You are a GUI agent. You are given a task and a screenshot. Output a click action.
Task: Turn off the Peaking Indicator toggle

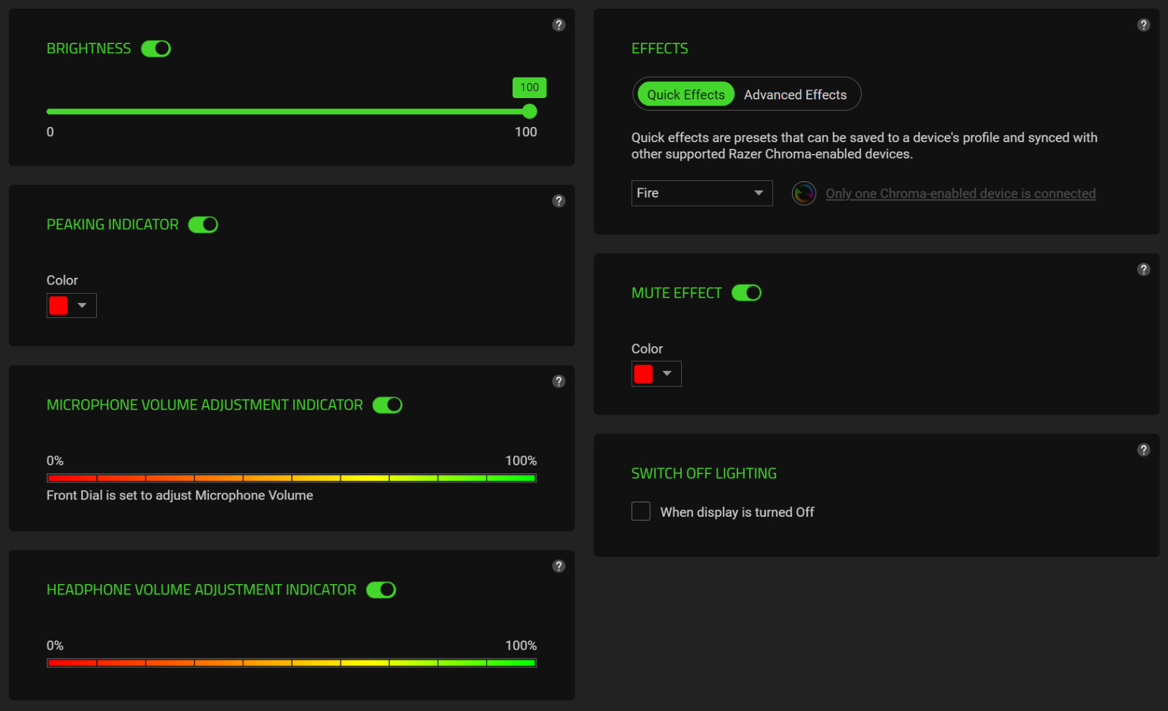[x=203, y=224]
